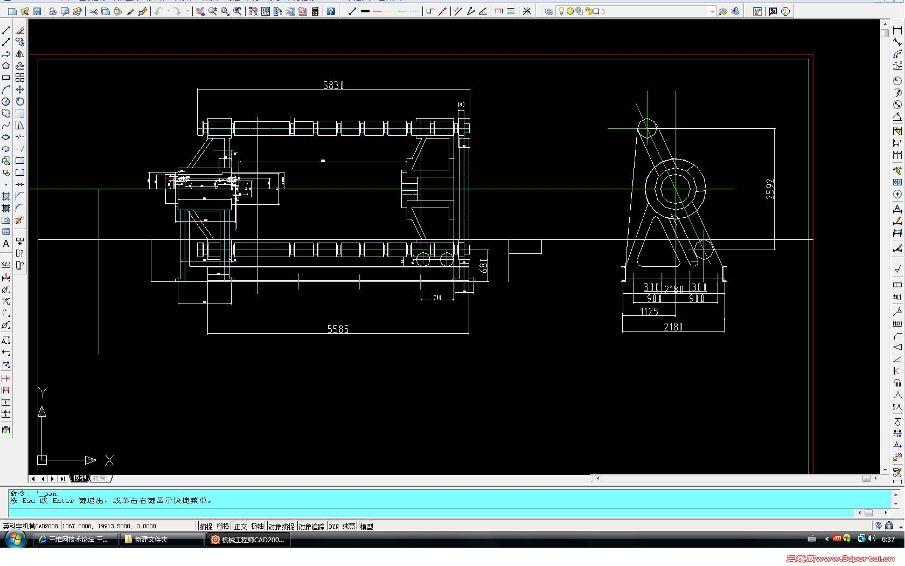Redo the last undone action

(177, 11)
